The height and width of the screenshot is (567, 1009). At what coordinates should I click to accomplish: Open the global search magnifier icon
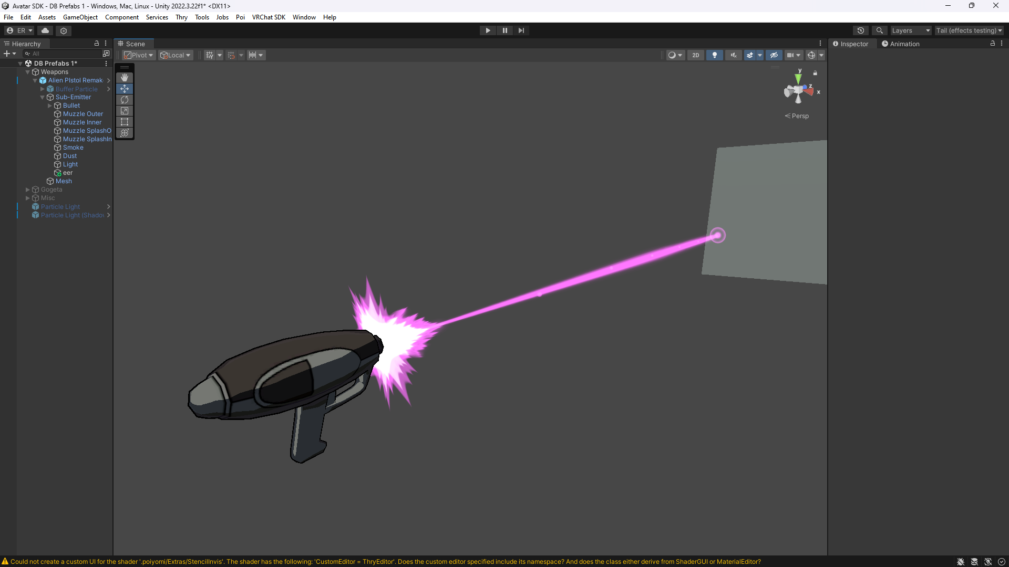pos(879,30)
